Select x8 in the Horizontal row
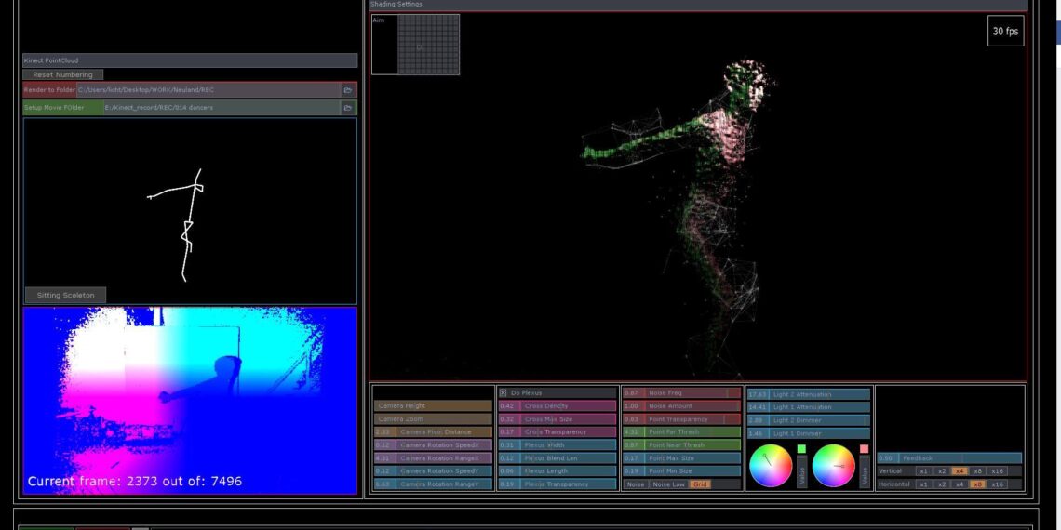 click(x=977, y=484)
